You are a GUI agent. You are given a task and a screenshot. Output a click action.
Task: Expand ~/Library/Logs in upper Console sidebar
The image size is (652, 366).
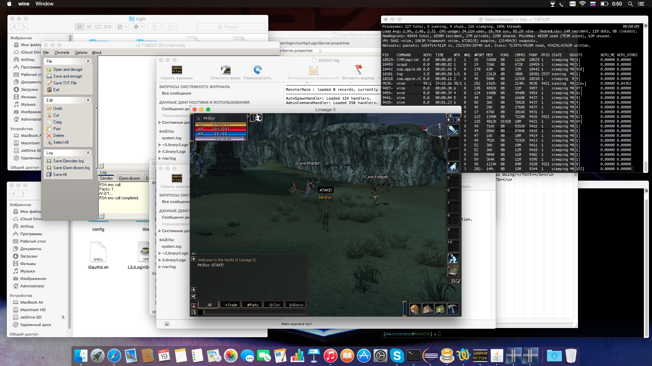160,145
